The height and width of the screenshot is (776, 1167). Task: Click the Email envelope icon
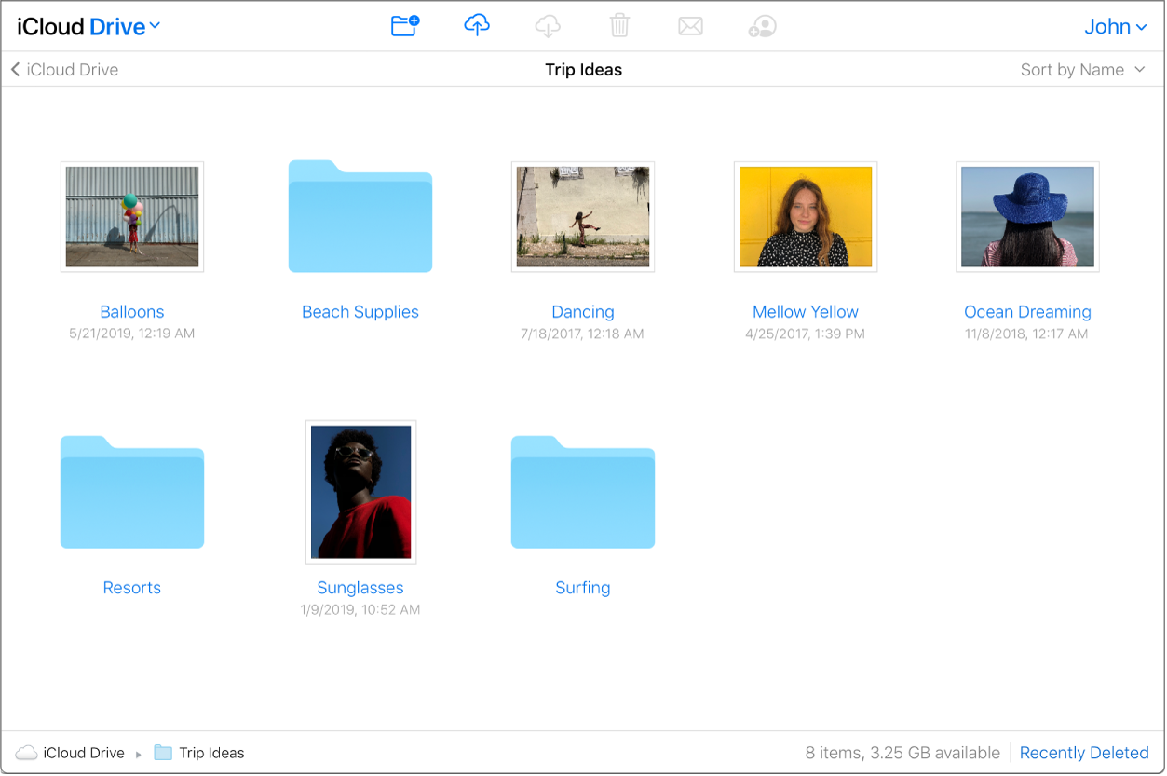(x=690, y=26)
